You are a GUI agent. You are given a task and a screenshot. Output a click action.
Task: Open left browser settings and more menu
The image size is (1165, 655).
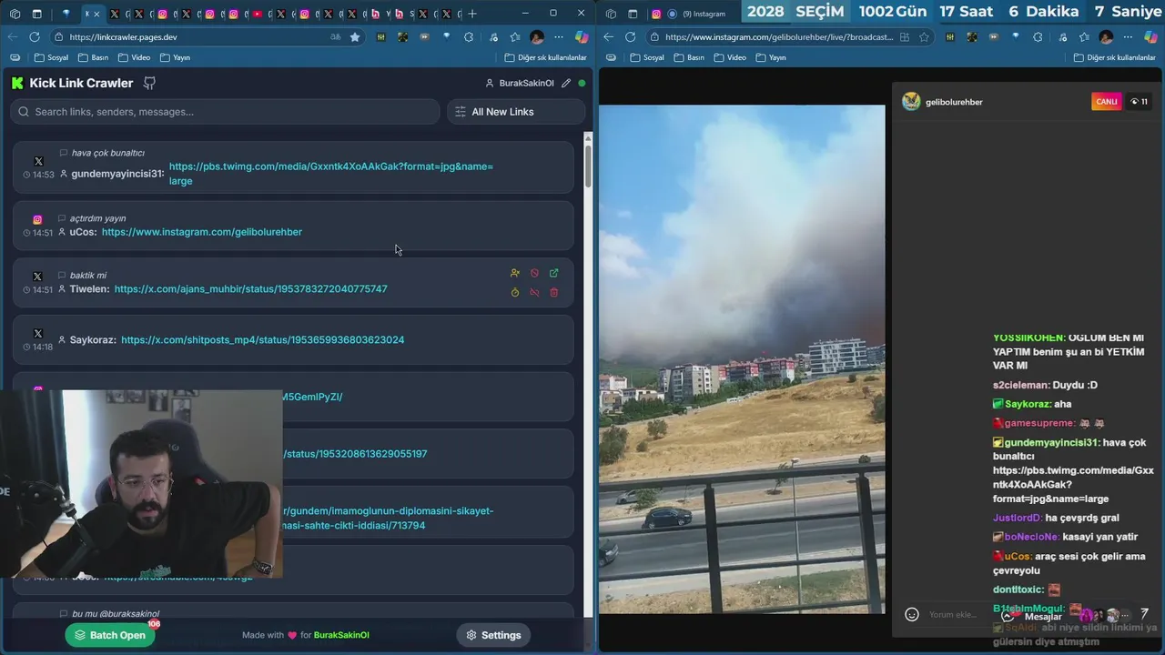(x=558, y=37)
